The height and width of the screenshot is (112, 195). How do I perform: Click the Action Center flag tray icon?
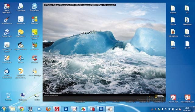pos(166,109)
